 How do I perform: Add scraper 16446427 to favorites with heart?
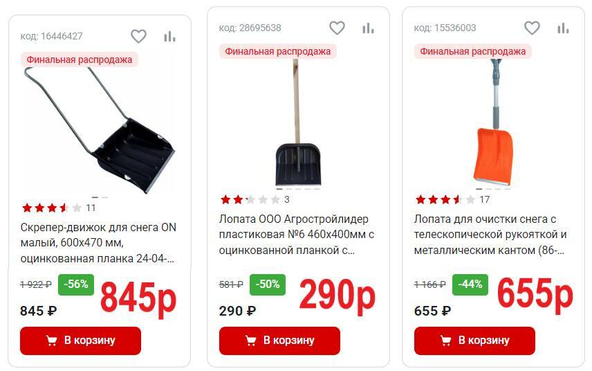pyautogui.click(x=138, y=36)
